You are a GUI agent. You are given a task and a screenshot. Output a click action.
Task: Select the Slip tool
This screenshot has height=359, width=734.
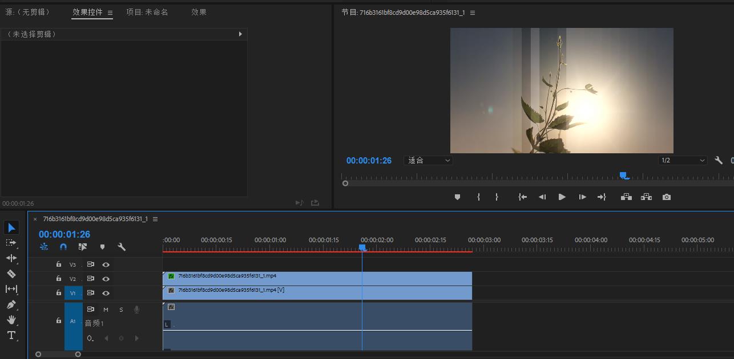11,289
